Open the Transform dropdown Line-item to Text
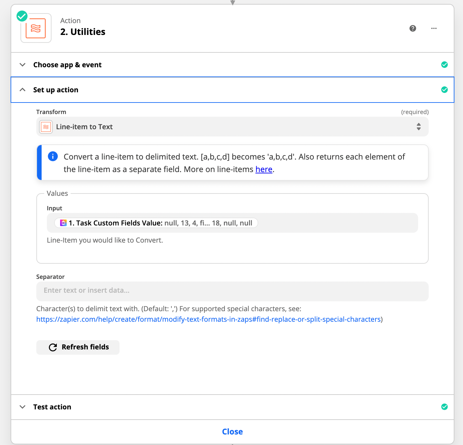This screenshot has width=463, height=445. 232,127
